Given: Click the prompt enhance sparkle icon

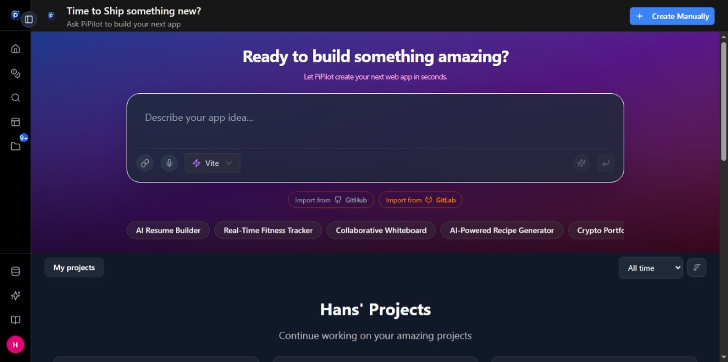Looking at the screenshot, I should click(580, 163).
